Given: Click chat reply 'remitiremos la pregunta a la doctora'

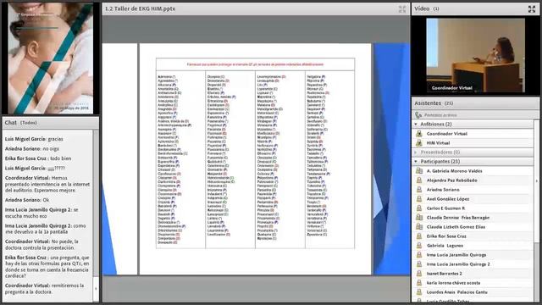Looking at the screenshot, I should (44, 289).
